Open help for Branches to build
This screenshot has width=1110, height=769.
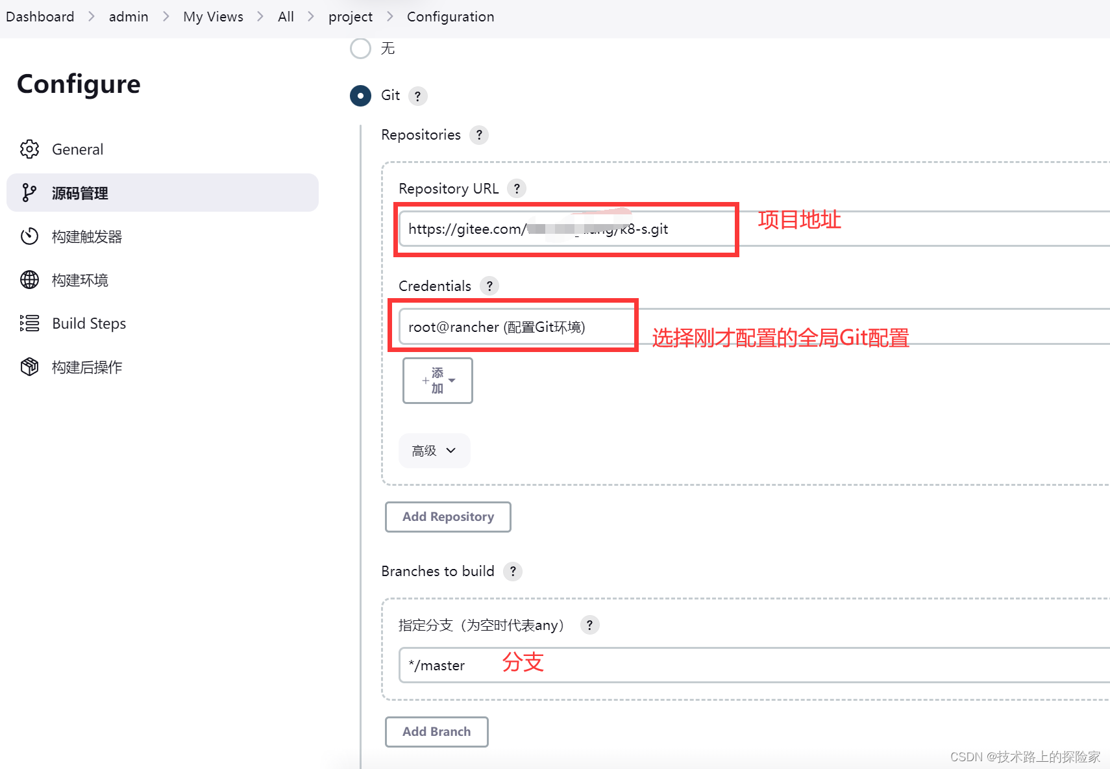tap(513, 572)
